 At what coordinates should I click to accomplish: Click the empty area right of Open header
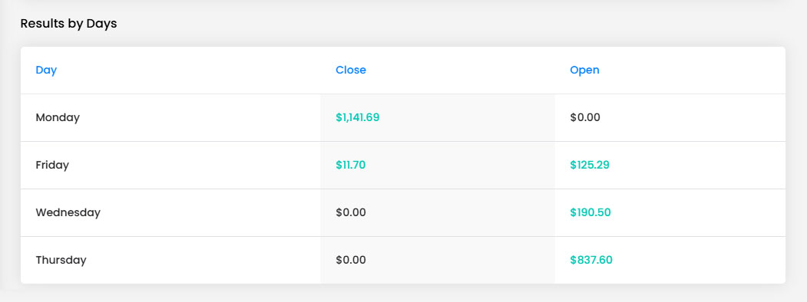coord(693,70)
